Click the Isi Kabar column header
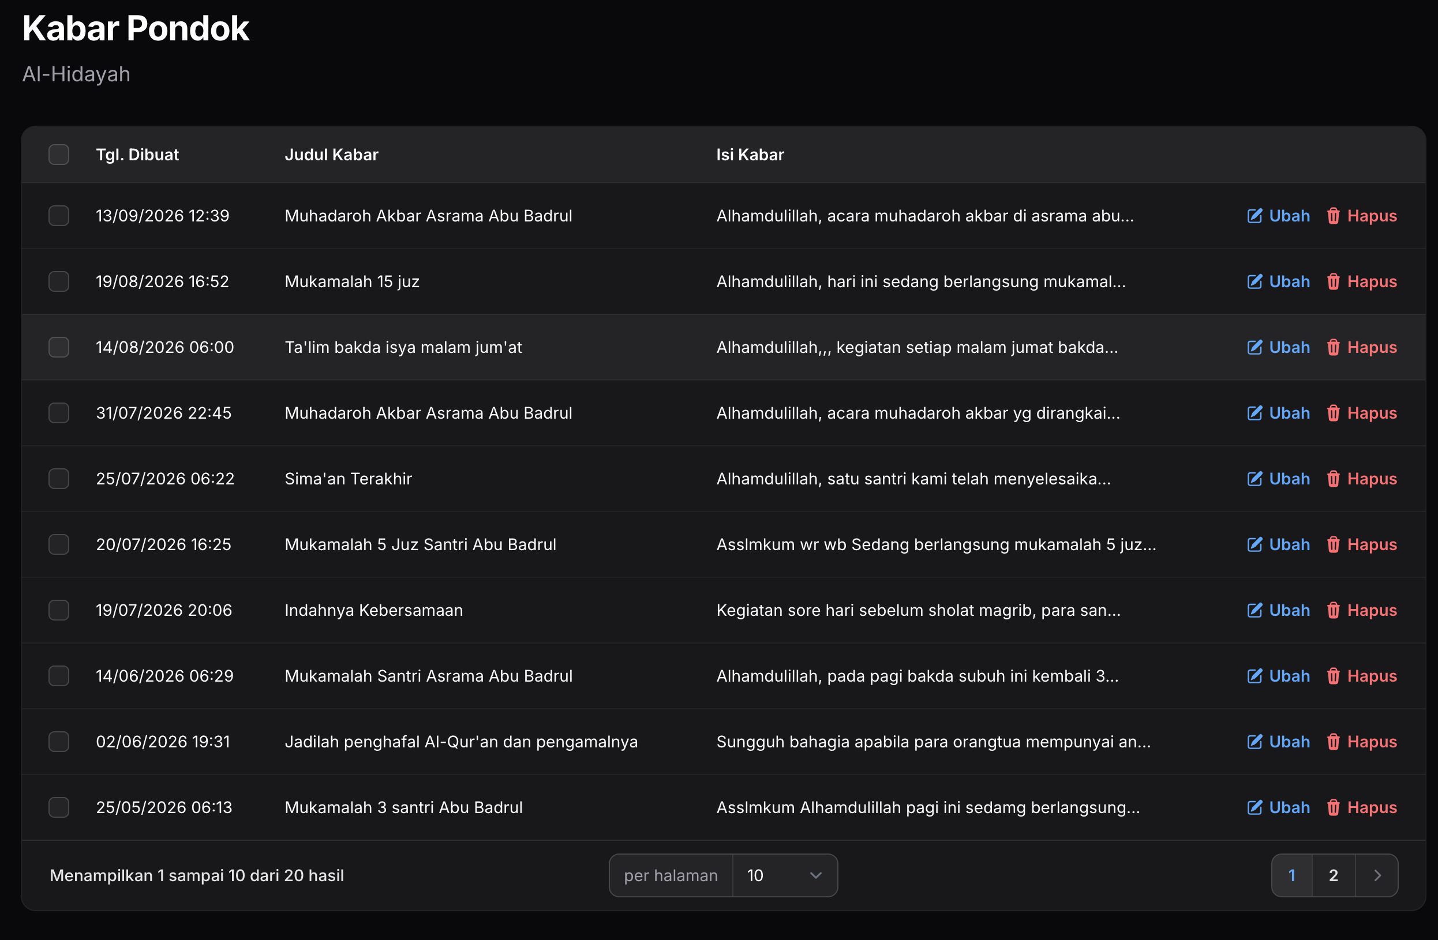 click(x=750, y=155)
